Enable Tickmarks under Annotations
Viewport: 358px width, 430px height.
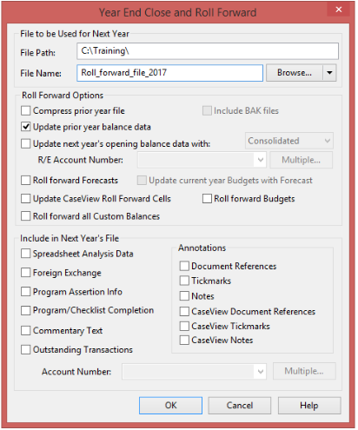point(184,281)
